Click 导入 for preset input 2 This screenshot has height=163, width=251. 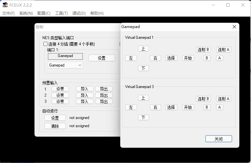(x=84, y=95)
